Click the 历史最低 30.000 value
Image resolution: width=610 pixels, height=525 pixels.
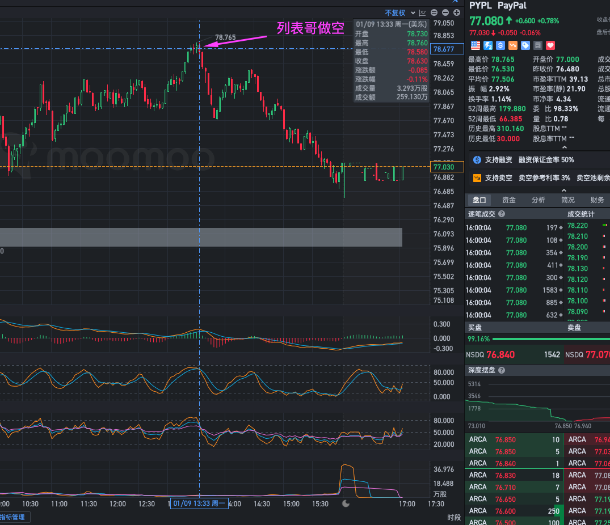[508, 139]
